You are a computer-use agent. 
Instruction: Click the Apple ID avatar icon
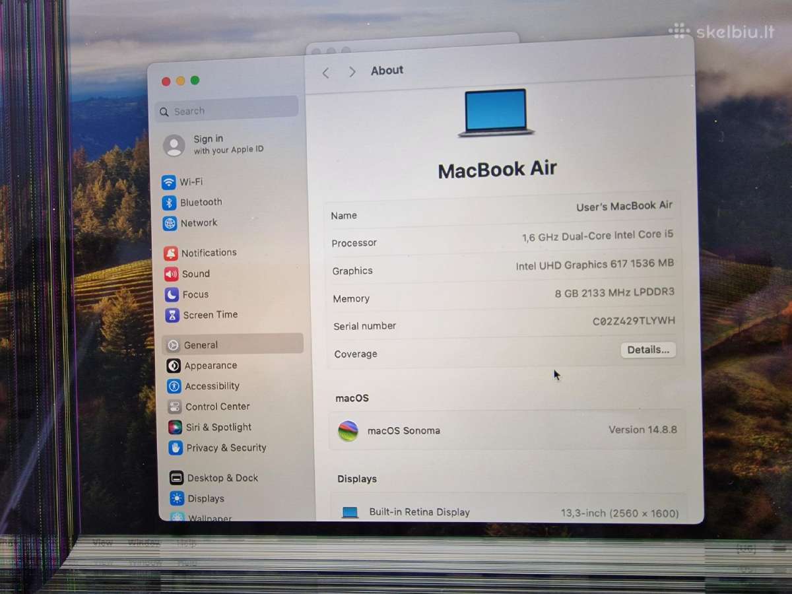(174, 146)
